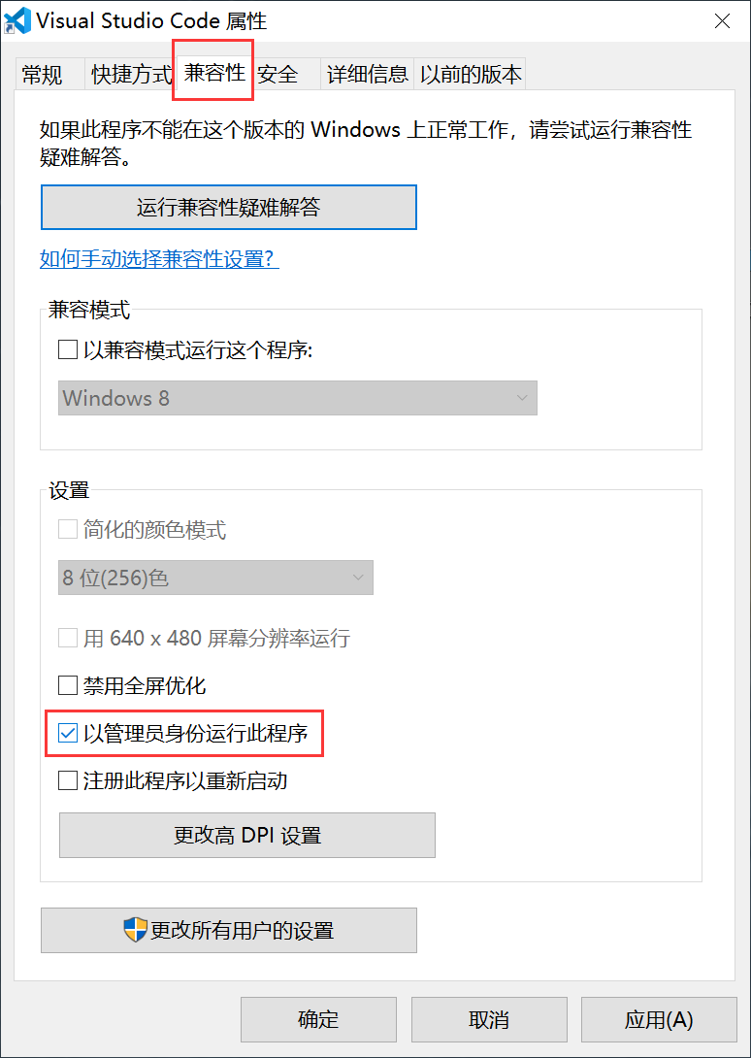
Task: Toggle 禁用全屏优化 checkbox
Action: [68, 686]
